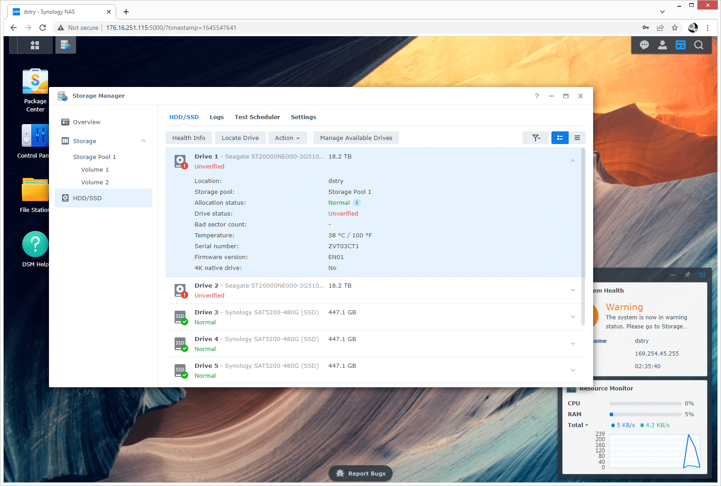Viewport: 721px width, 486px height.
Task: Select the HDD/SSD tab
Action: click(x=184, y=117)
